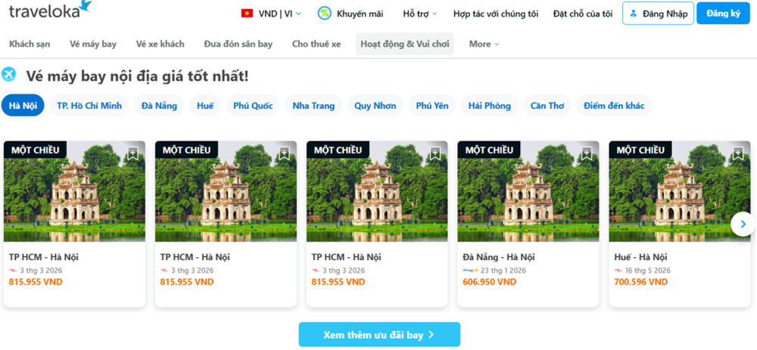The image size is (757, 350).
Task: Click the bookmark icon on Huế flight card
Action: point(737,154)
